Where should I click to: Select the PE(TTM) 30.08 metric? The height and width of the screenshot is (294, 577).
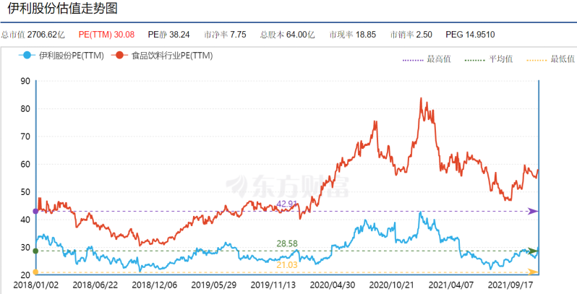coord(106,34)
